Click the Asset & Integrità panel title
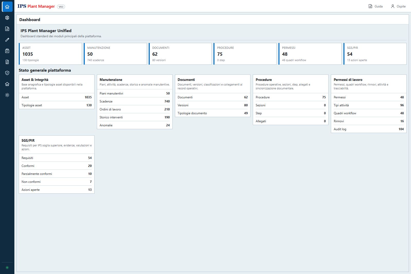411x274 pixels. 35,80
